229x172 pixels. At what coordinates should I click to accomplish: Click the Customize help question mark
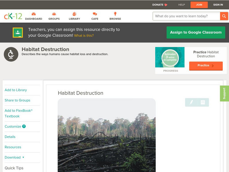click(x=24, y=126)
